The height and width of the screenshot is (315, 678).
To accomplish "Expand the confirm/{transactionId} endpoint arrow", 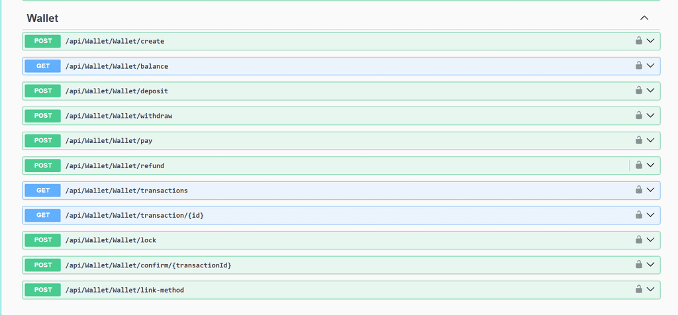I will coord(650,265).
